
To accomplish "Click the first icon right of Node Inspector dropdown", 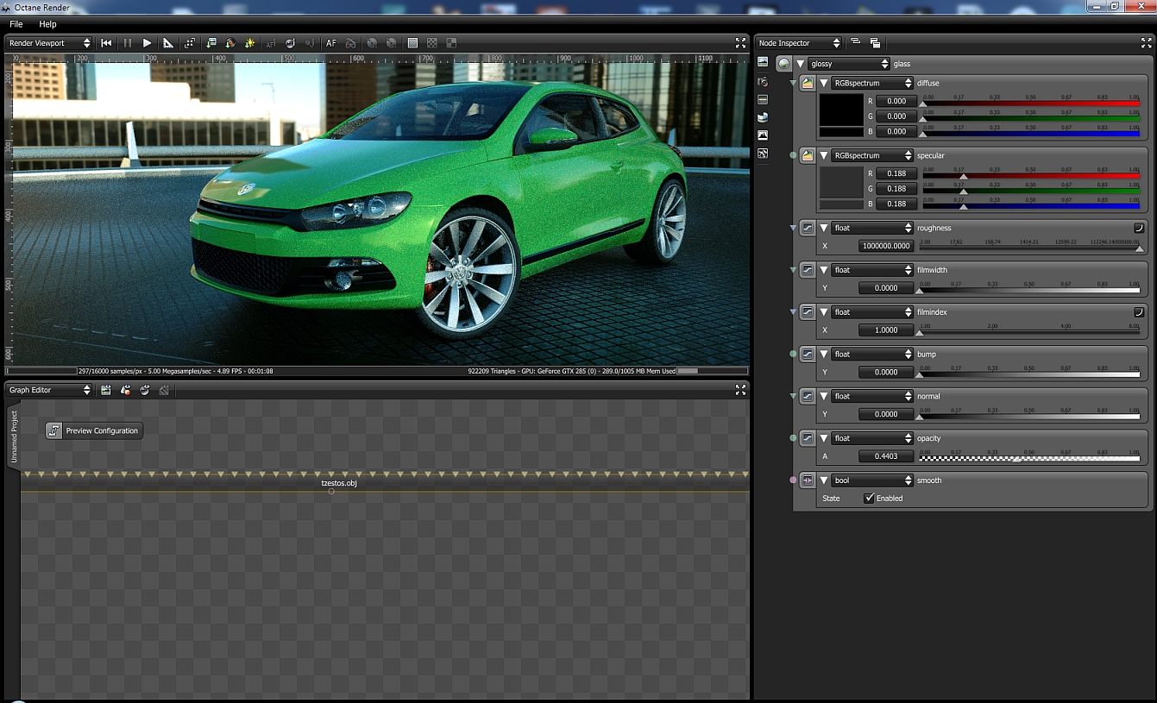I will (855, 43).
